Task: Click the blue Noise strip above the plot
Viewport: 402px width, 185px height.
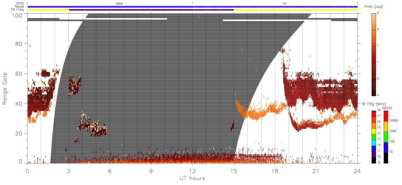Action: point(192,7)
